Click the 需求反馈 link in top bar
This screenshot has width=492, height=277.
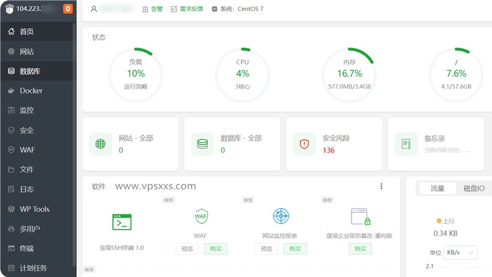pos(191,9)
